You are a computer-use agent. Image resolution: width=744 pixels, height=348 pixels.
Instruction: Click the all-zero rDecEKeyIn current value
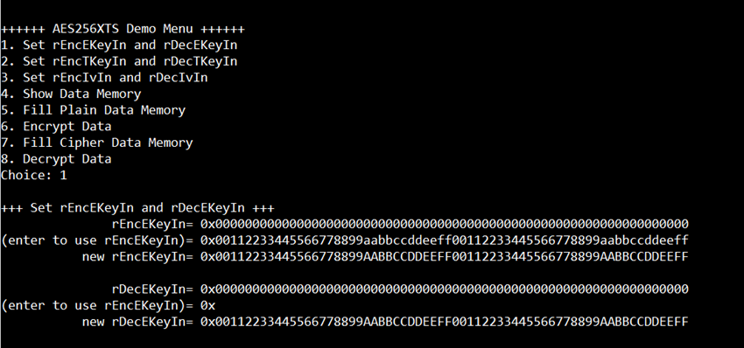pyautogui.click(x=444, y=289)
